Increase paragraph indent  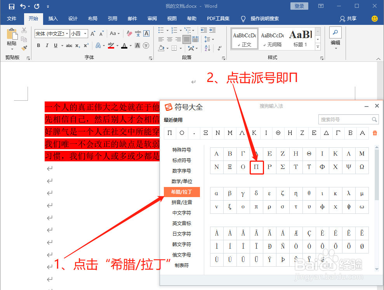pos(212,30)
